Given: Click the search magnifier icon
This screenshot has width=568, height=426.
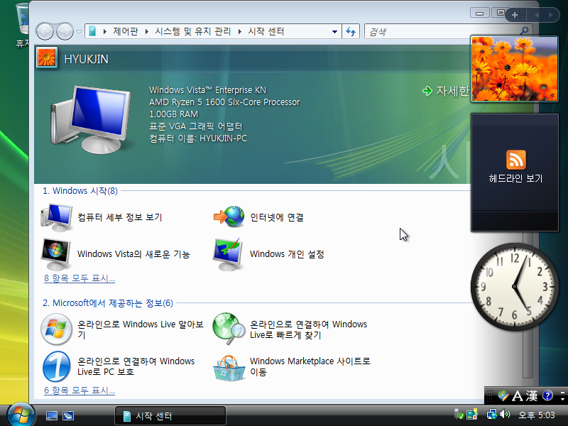Looking at the screenshot, I should click(524, 31).
